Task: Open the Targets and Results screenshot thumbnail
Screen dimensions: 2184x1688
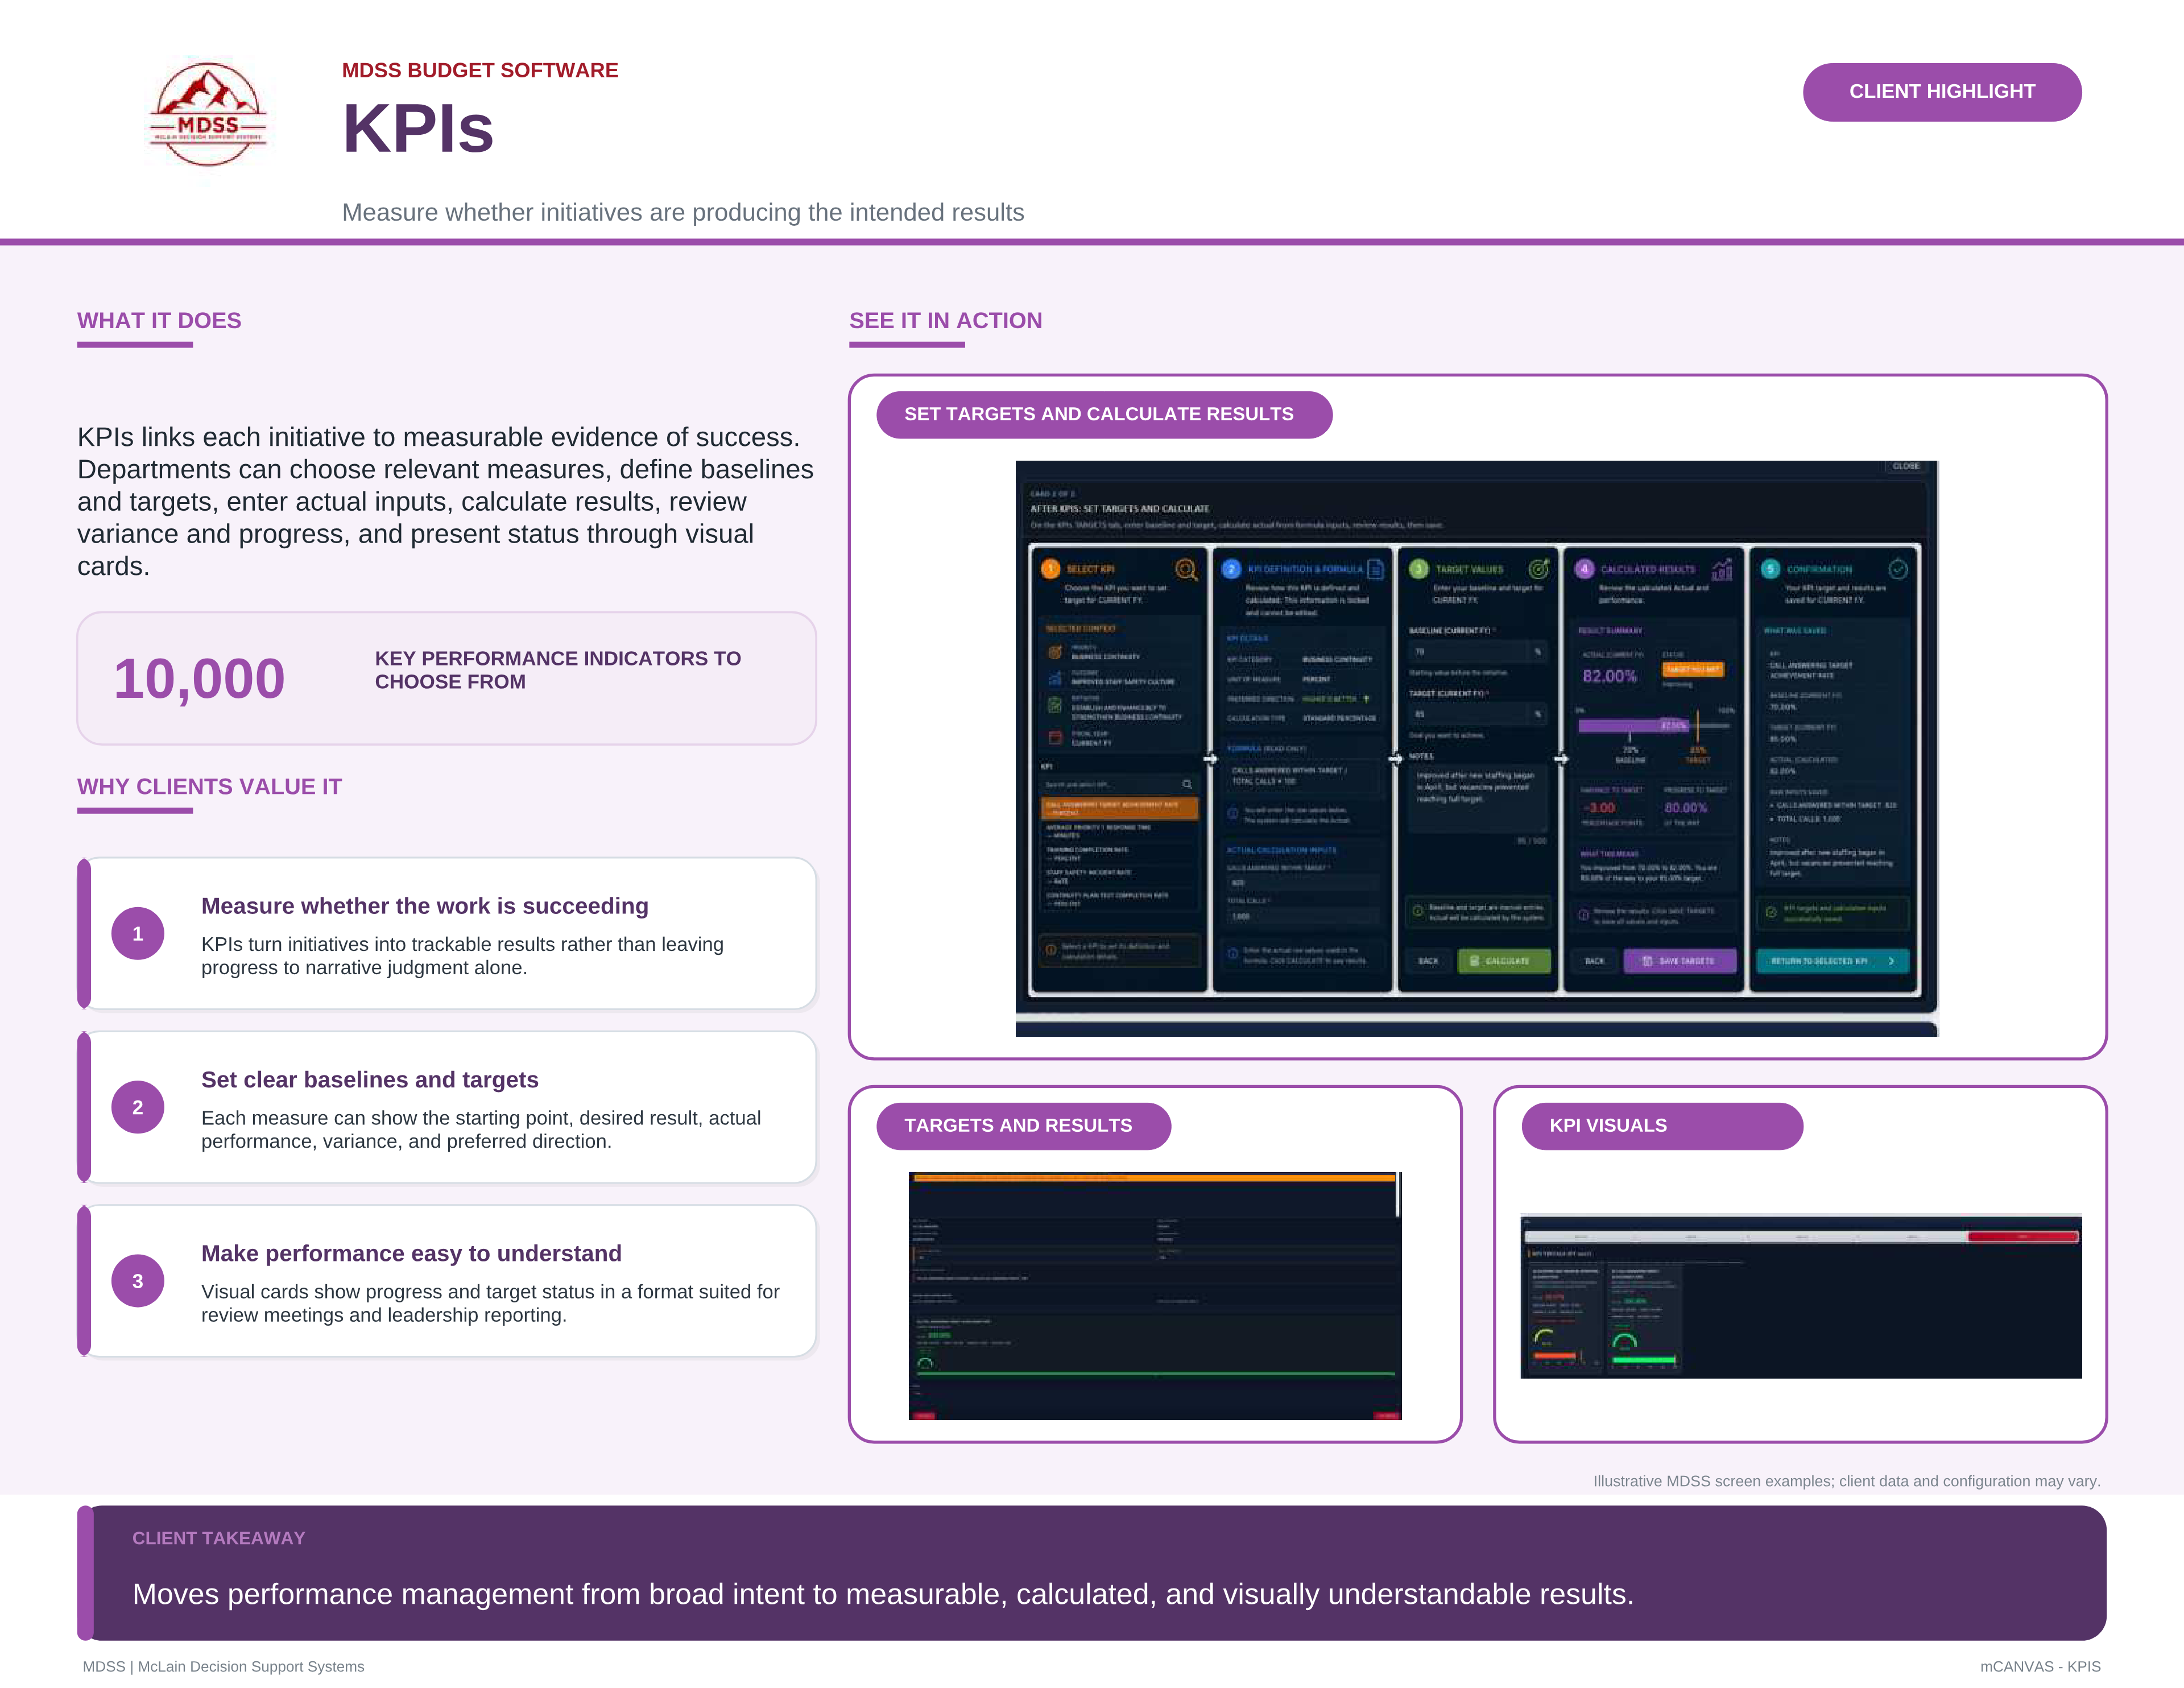Action: click(x=1155, y=1296)
